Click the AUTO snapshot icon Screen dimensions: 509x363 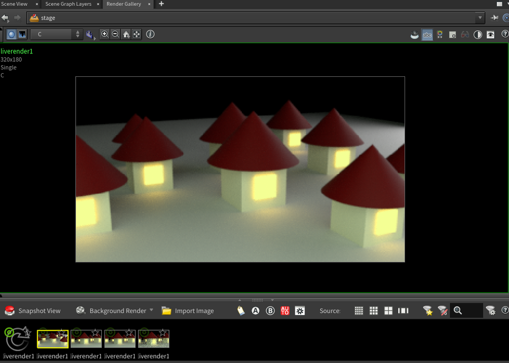pos(285,311)
